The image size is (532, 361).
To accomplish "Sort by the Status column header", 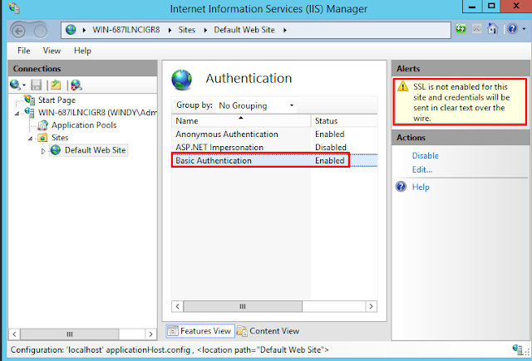I will tap(344, 120).
